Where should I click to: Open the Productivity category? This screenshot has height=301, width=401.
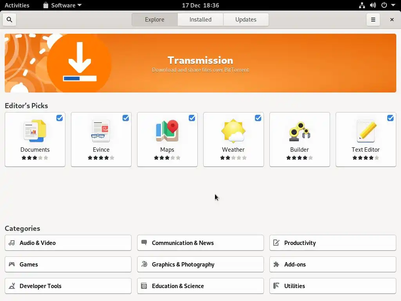(333, 243)
